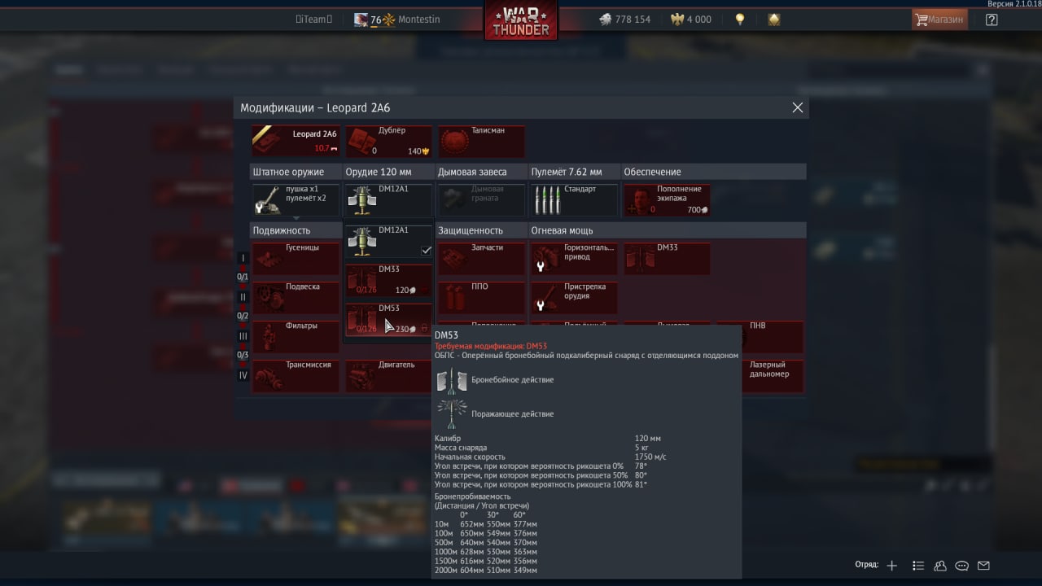Select DM33 modification under Огневая мощь

point(667,258)
